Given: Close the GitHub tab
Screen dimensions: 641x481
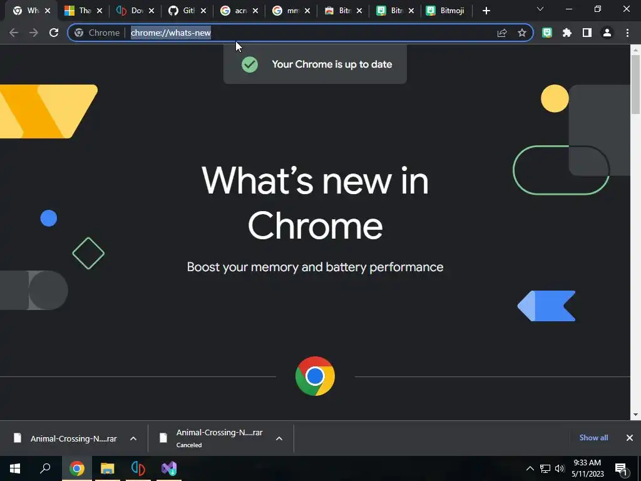Looking at the screenshot, I should (x=203, y=11).
